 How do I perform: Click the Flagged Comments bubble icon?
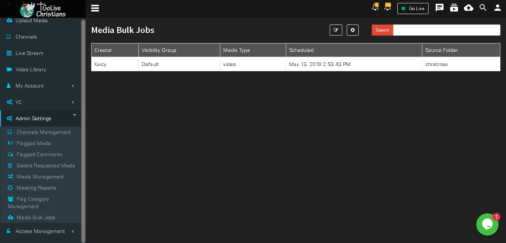point(10,154)
